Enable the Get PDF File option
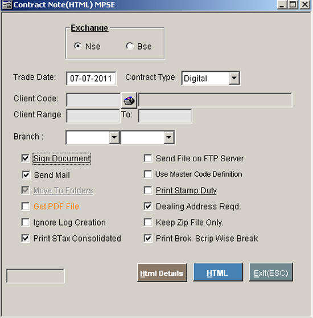313x318 pixels. (26, 206)
